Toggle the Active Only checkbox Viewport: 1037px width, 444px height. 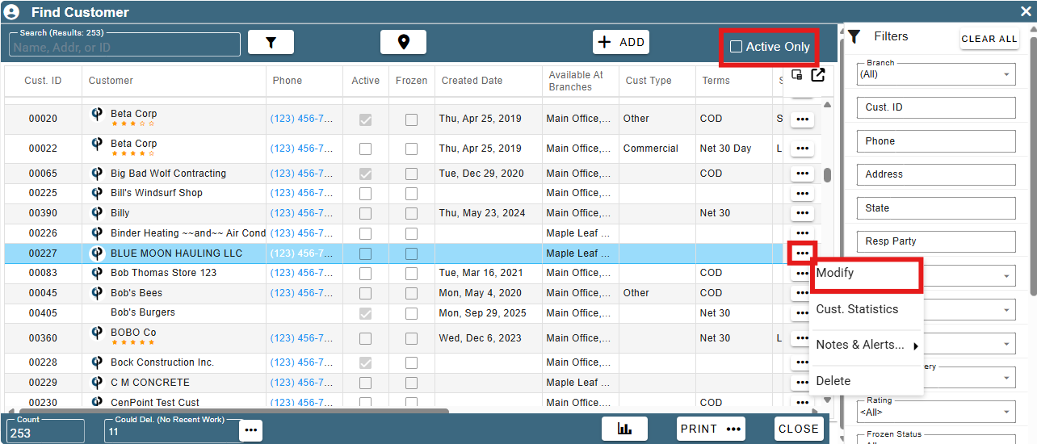[736, 47]
